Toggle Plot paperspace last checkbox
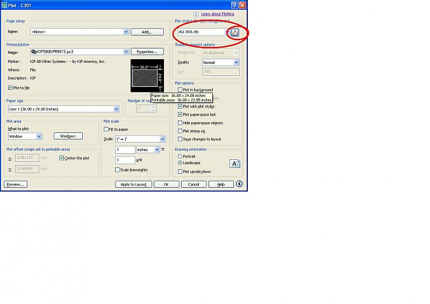Image resolution: width=430 pixels, height=304 pixels. point(180,115)
